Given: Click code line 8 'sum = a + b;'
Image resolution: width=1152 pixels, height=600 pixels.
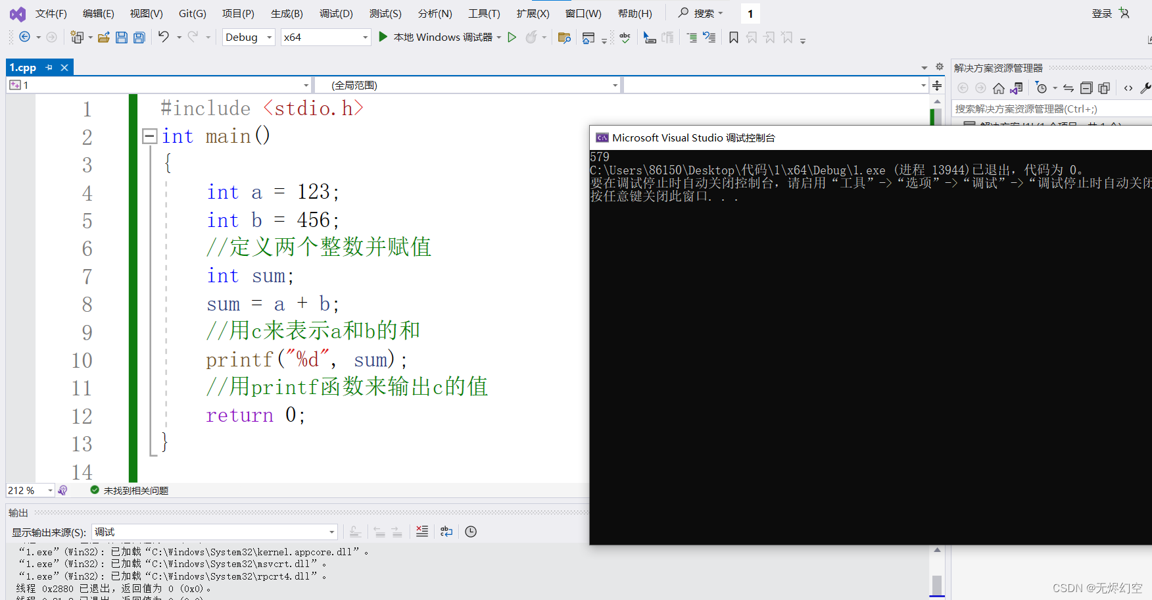Looking at the screenshot, I should coord(273,303).
